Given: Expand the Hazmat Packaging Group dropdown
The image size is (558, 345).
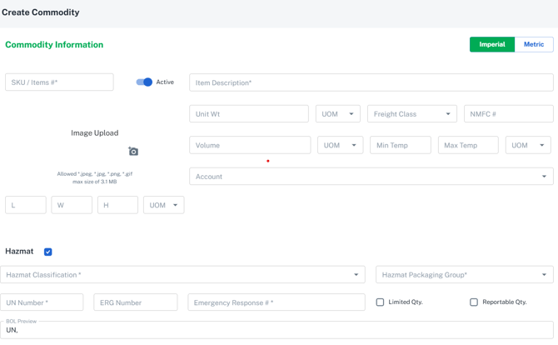Looking at the screenshot, I should coord(464,275).
